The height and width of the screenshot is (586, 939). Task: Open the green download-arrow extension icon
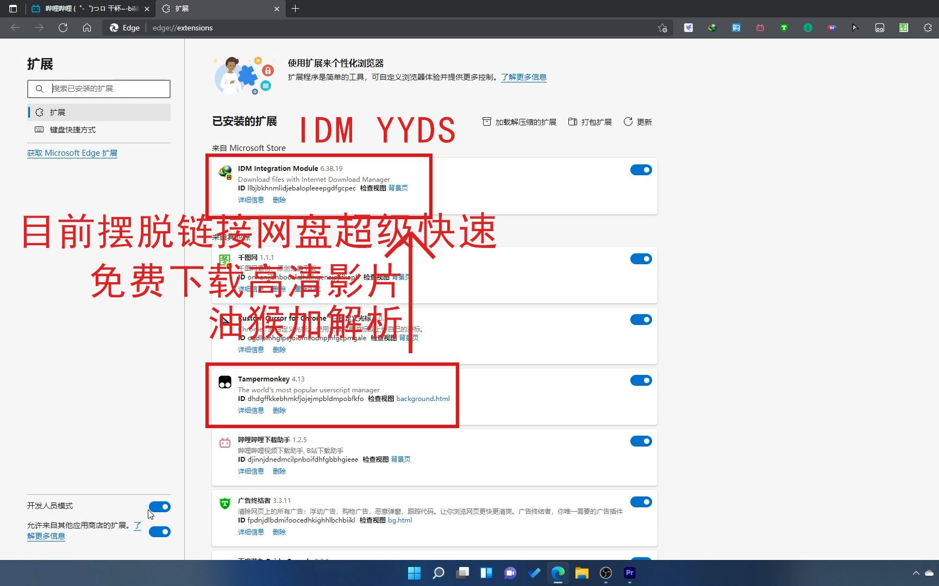click(x=808, y=28)
